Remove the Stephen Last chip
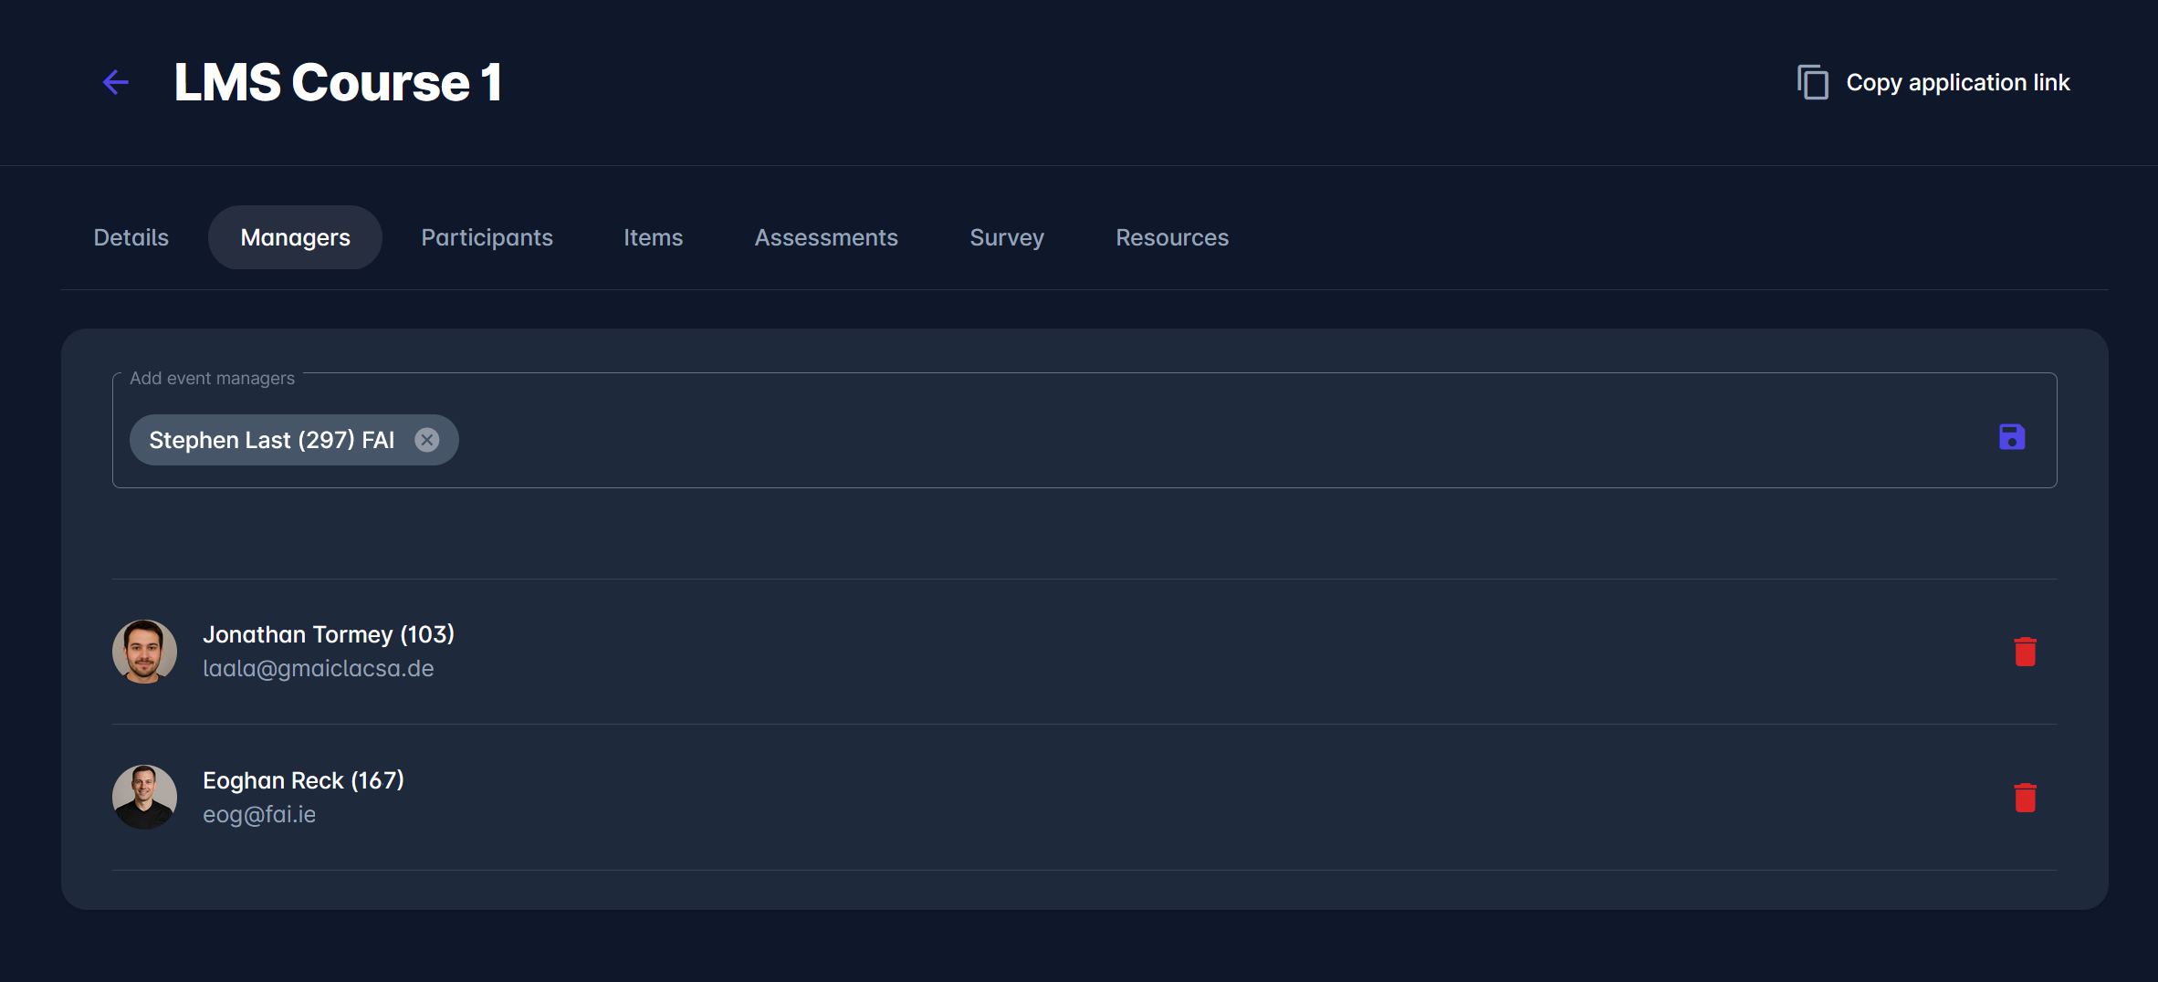Image resolution: width=2158 pixels, height=982 pixels. tap(426, 440)
